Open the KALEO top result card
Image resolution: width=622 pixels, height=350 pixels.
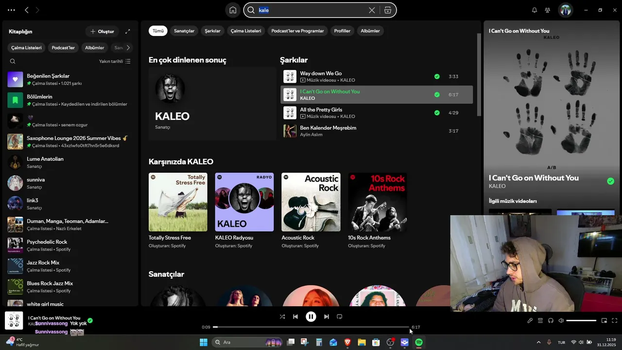click(x=212, y=104)
